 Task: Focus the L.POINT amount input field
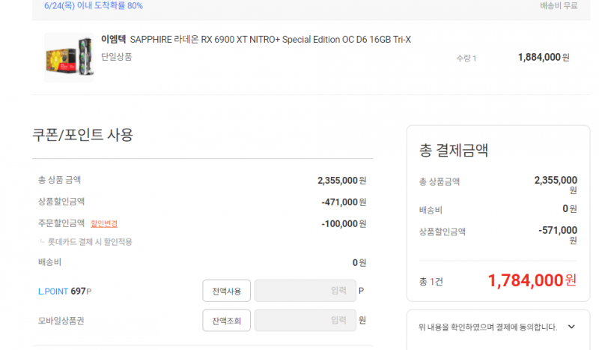(x=305, y=291)
